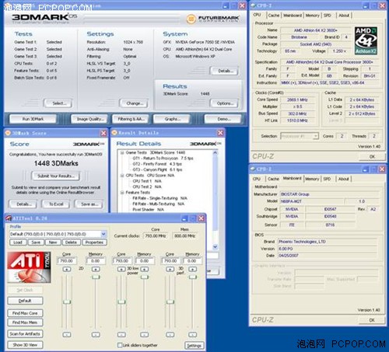Enable Link sliders together checkbox

(120, 345)
